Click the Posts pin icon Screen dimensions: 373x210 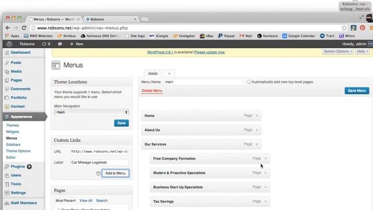(7, 62)
